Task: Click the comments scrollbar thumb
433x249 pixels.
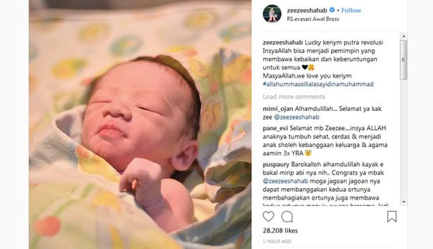Action: (404, 60)
